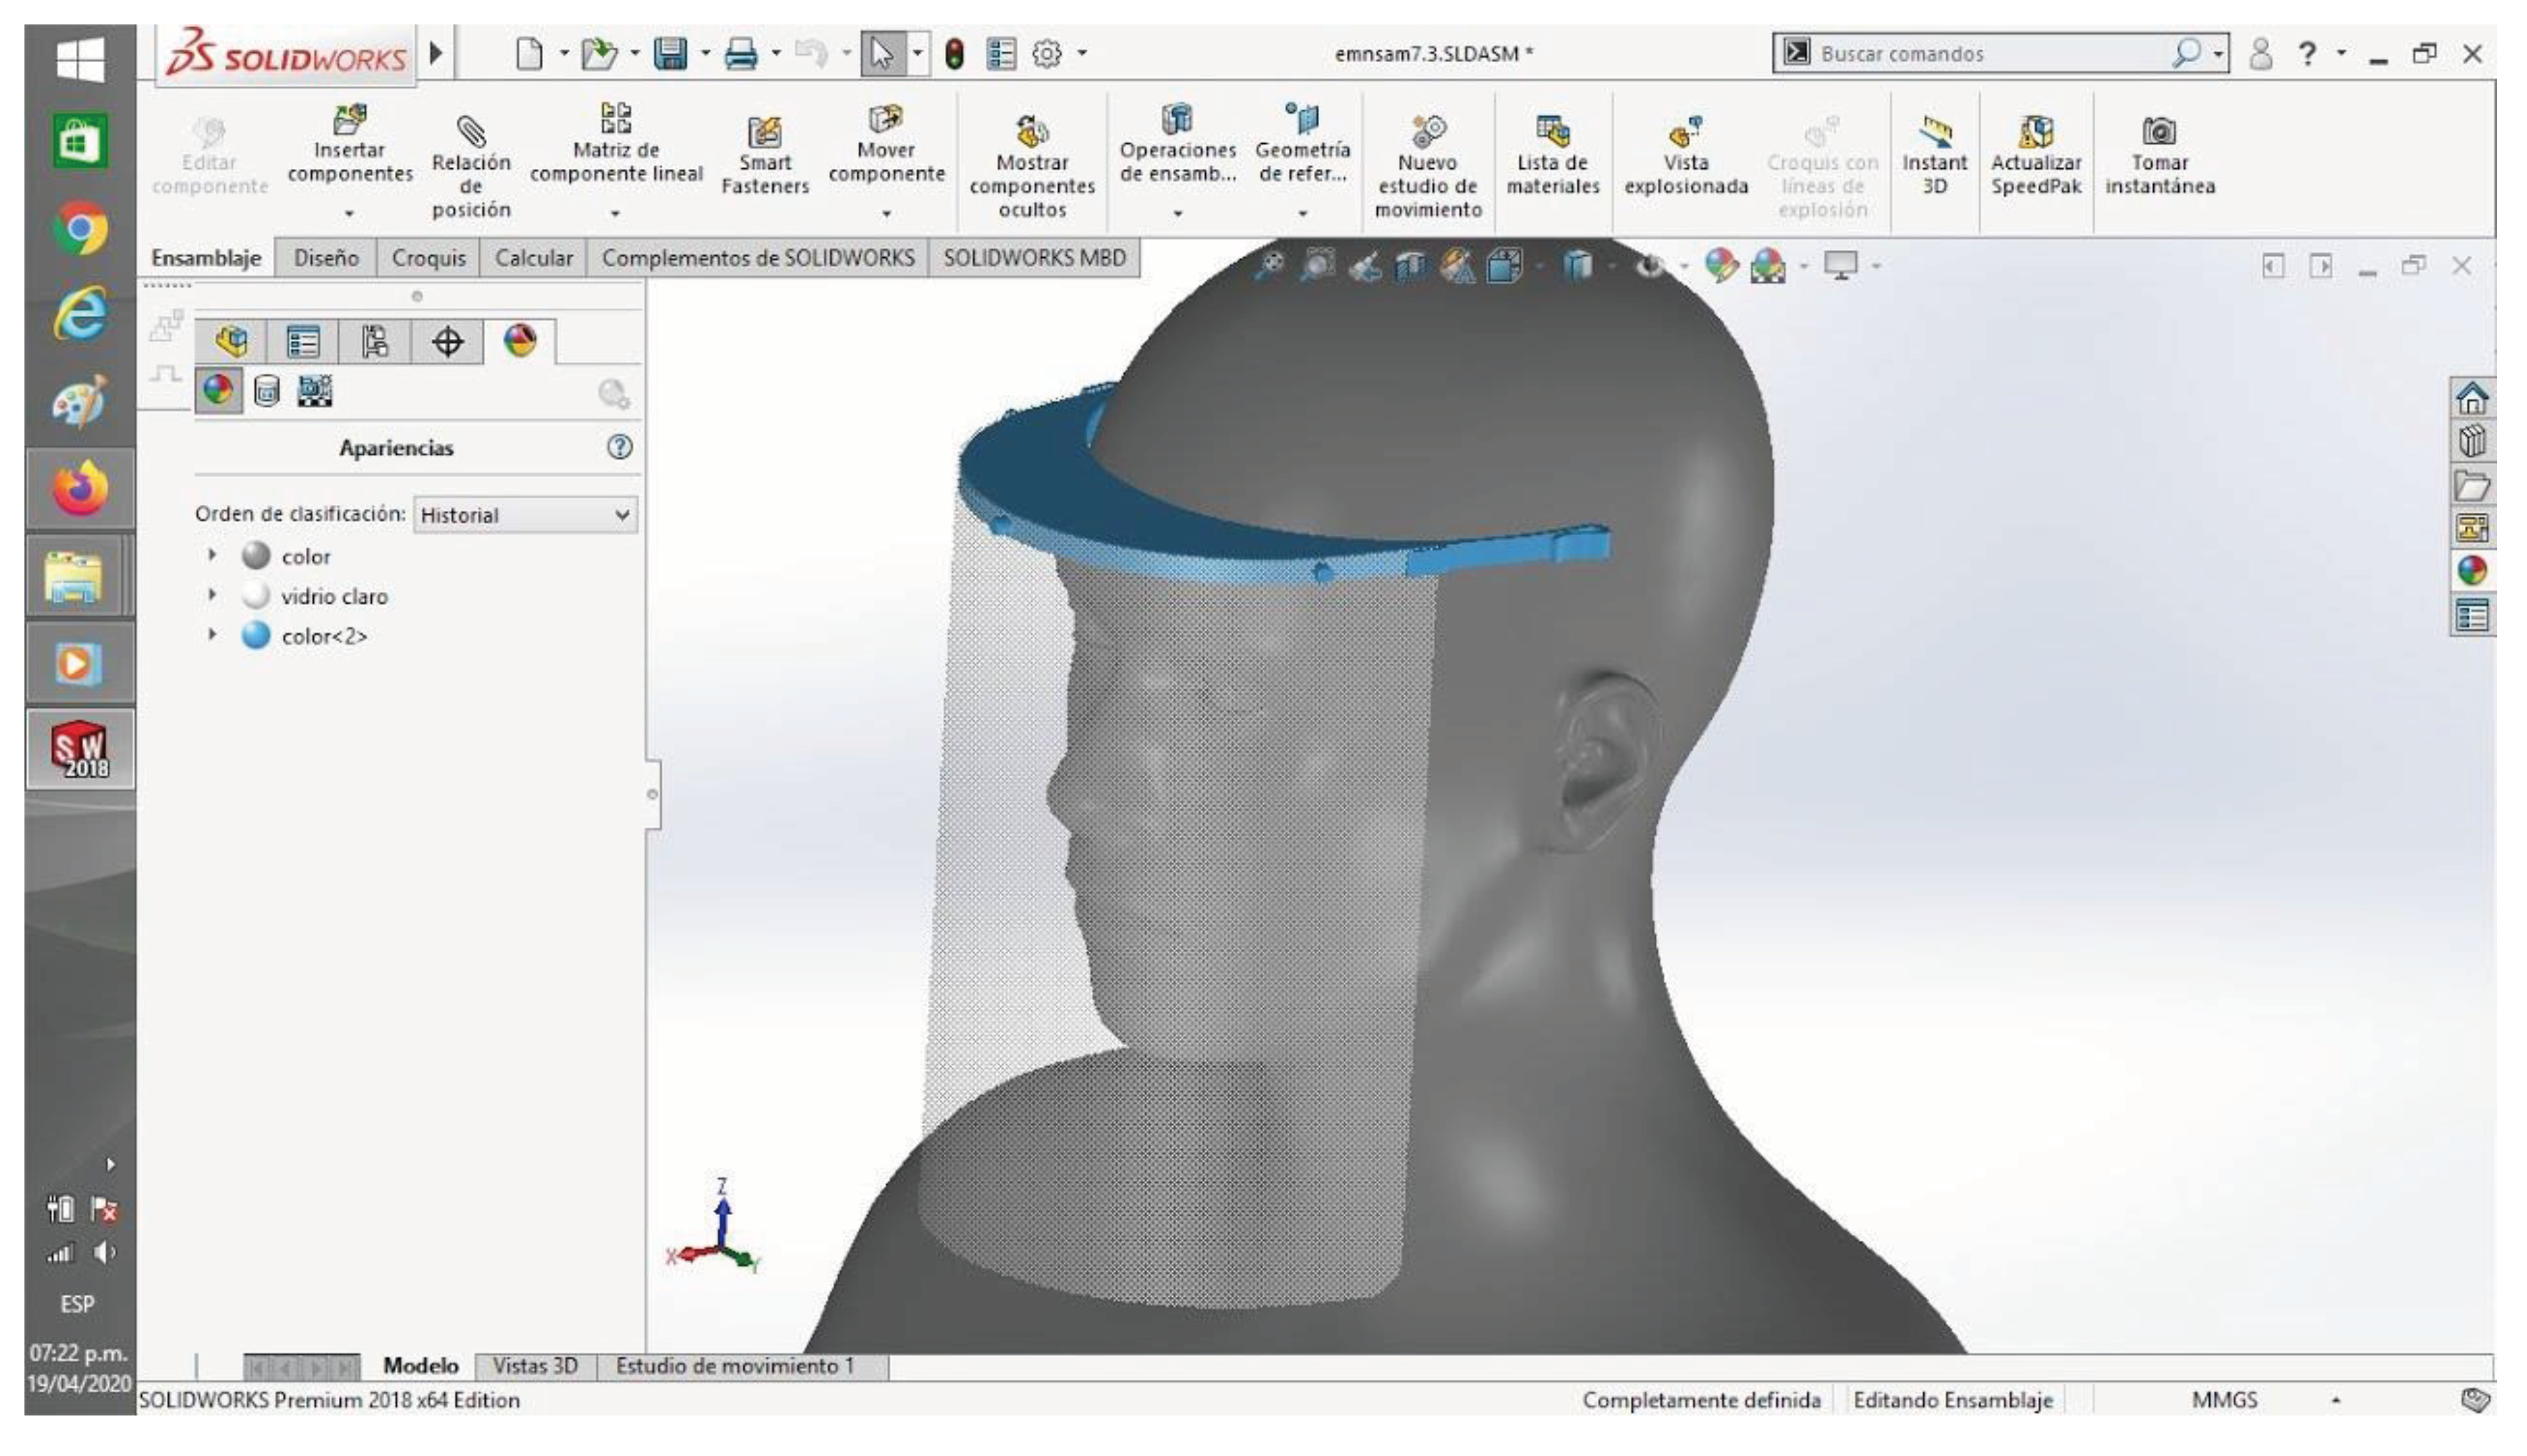2527x1456 pixels.
Task: Click the Smart Fasteners icon
Action: pos(764,132)
